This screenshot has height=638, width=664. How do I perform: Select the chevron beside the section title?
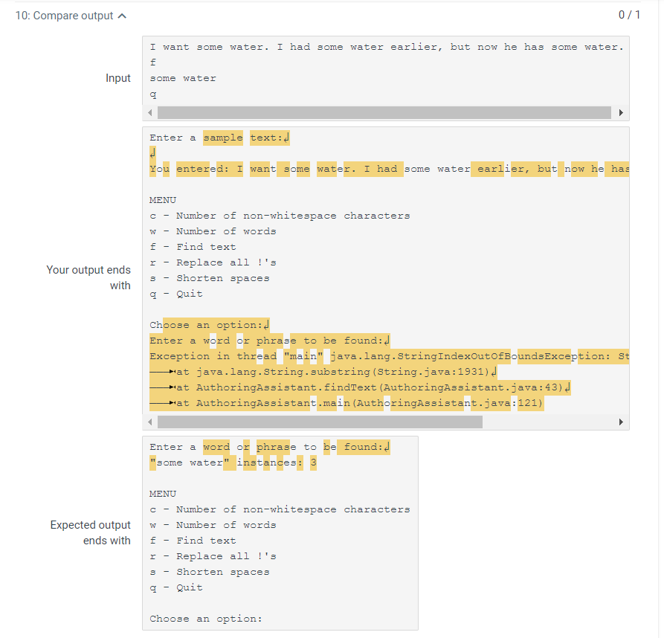122,15
